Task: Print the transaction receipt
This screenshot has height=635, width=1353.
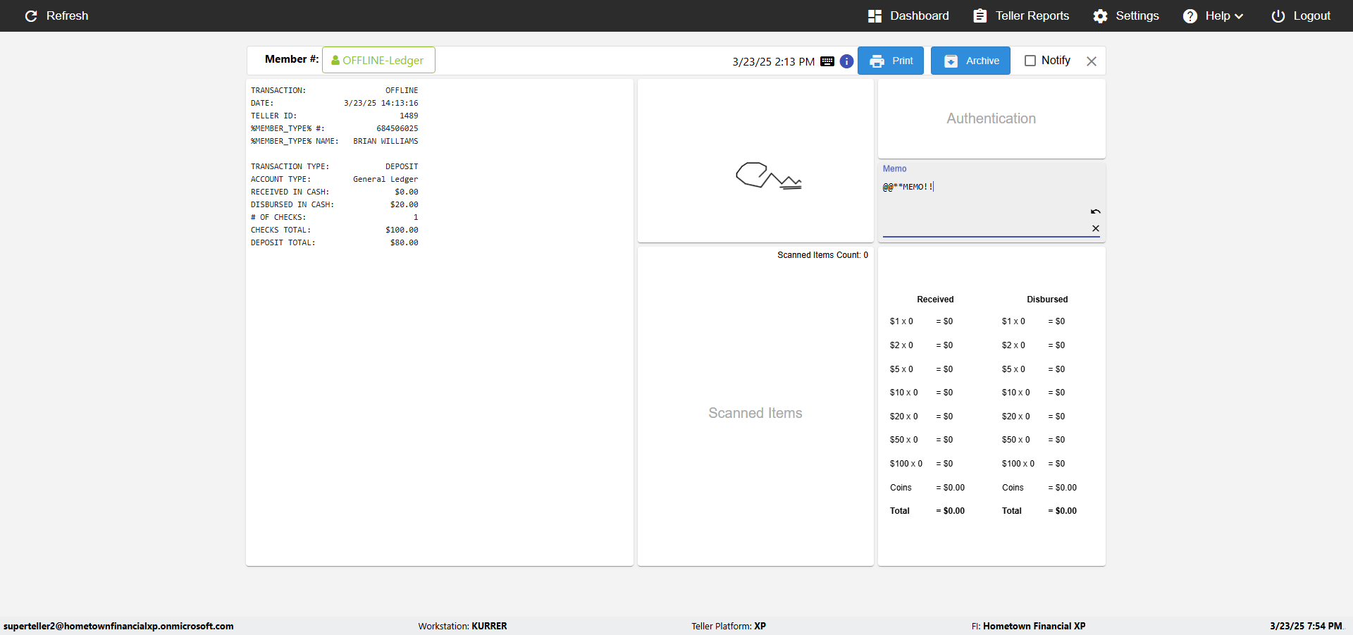Action: pos(891,61)
